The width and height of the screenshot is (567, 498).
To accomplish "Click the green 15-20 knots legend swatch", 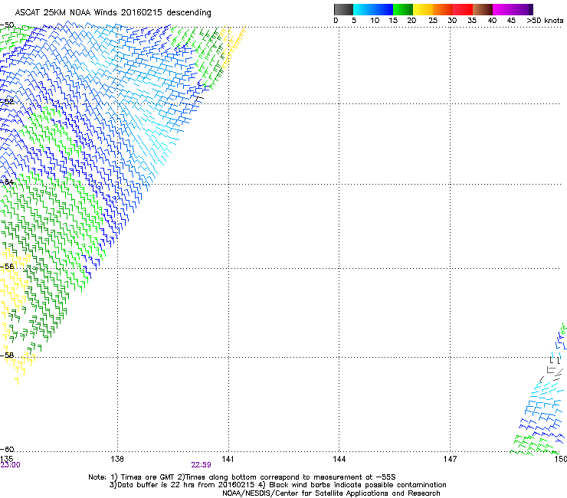I will (x=403, y=9).
